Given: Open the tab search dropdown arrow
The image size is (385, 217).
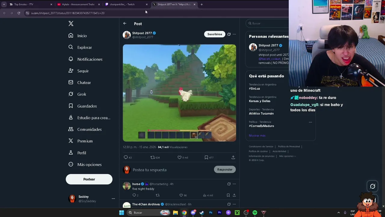Looking at the screenshot, I should coord(4,5).
